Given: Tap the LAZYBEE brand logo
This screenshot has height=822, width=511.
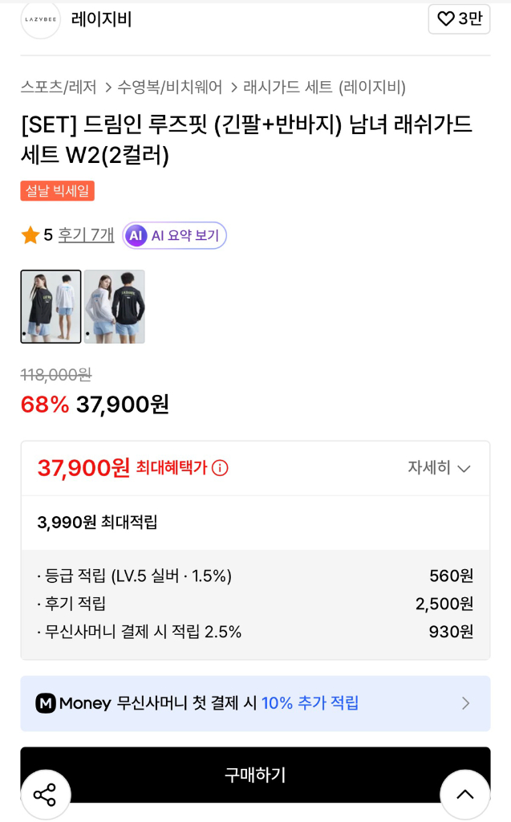Looking at the screenshot, I should [x=39, y=20].
